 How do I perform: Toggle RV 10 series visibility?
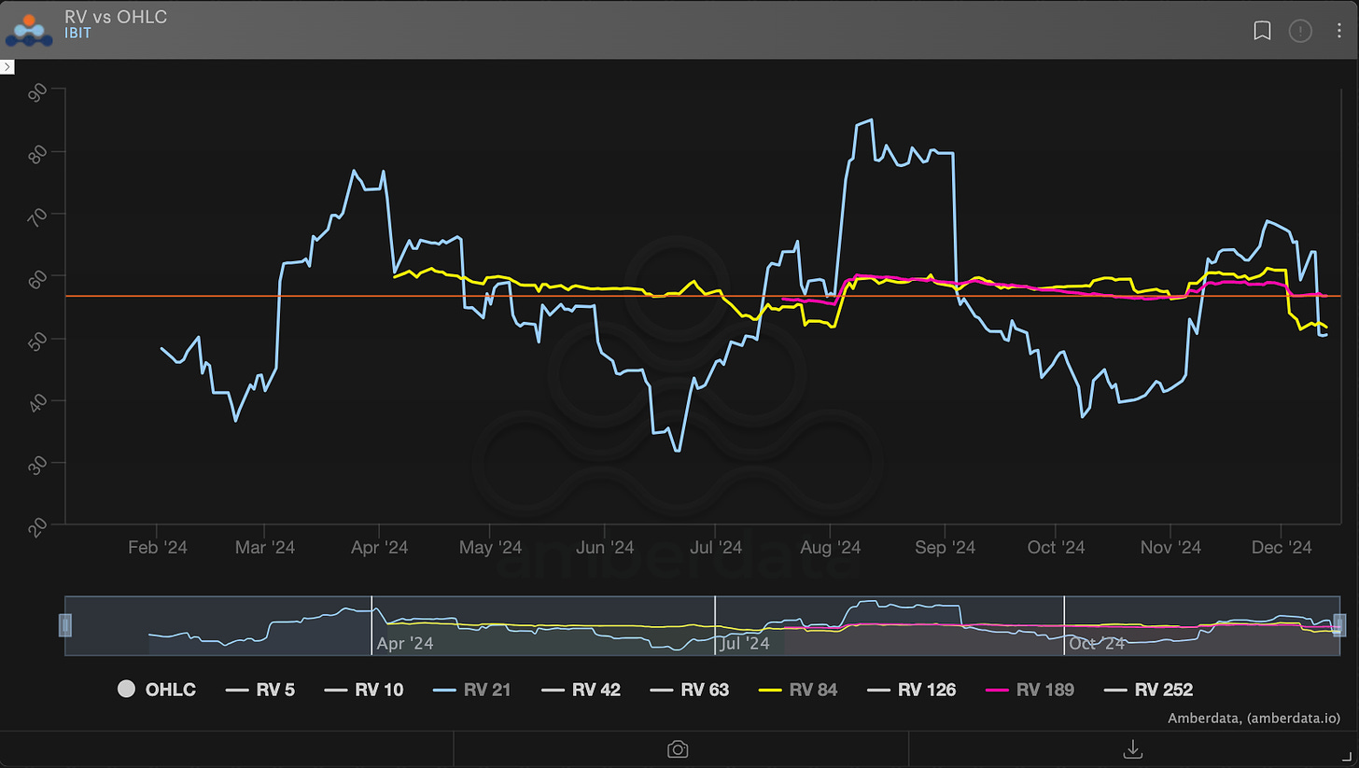[x=364, y=690]
